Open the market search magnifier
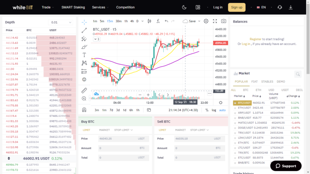The height and width of the screenshot is (174, 310). point(298,74)
